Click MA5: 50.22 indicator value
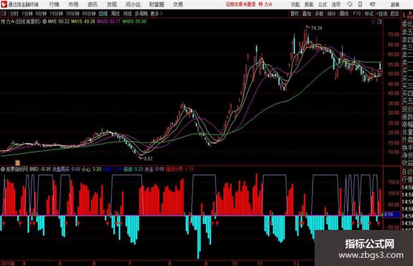Viewport: 413px width, 266px height. click(59, 21)
